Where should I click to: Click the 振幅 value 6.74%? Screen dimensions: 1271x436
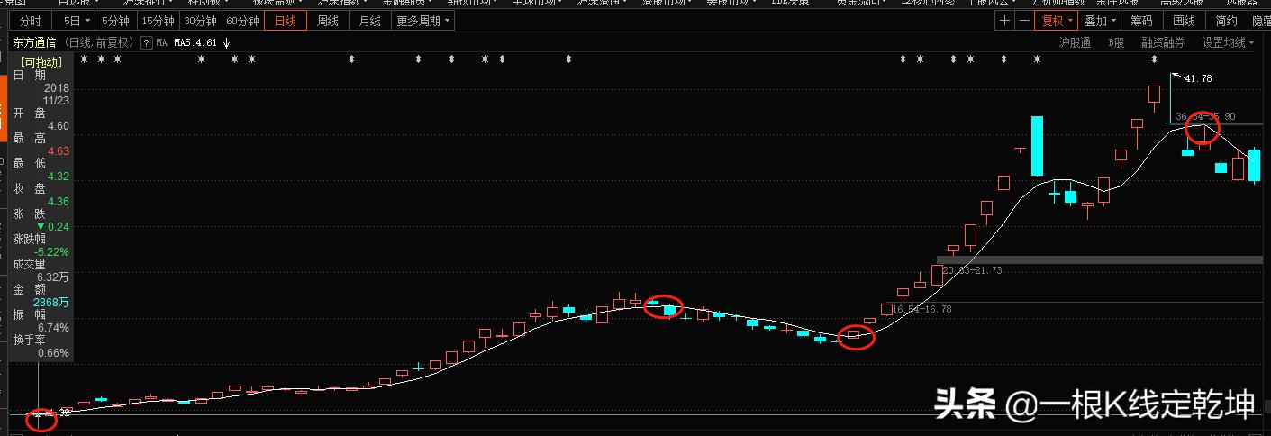point(54,328)
